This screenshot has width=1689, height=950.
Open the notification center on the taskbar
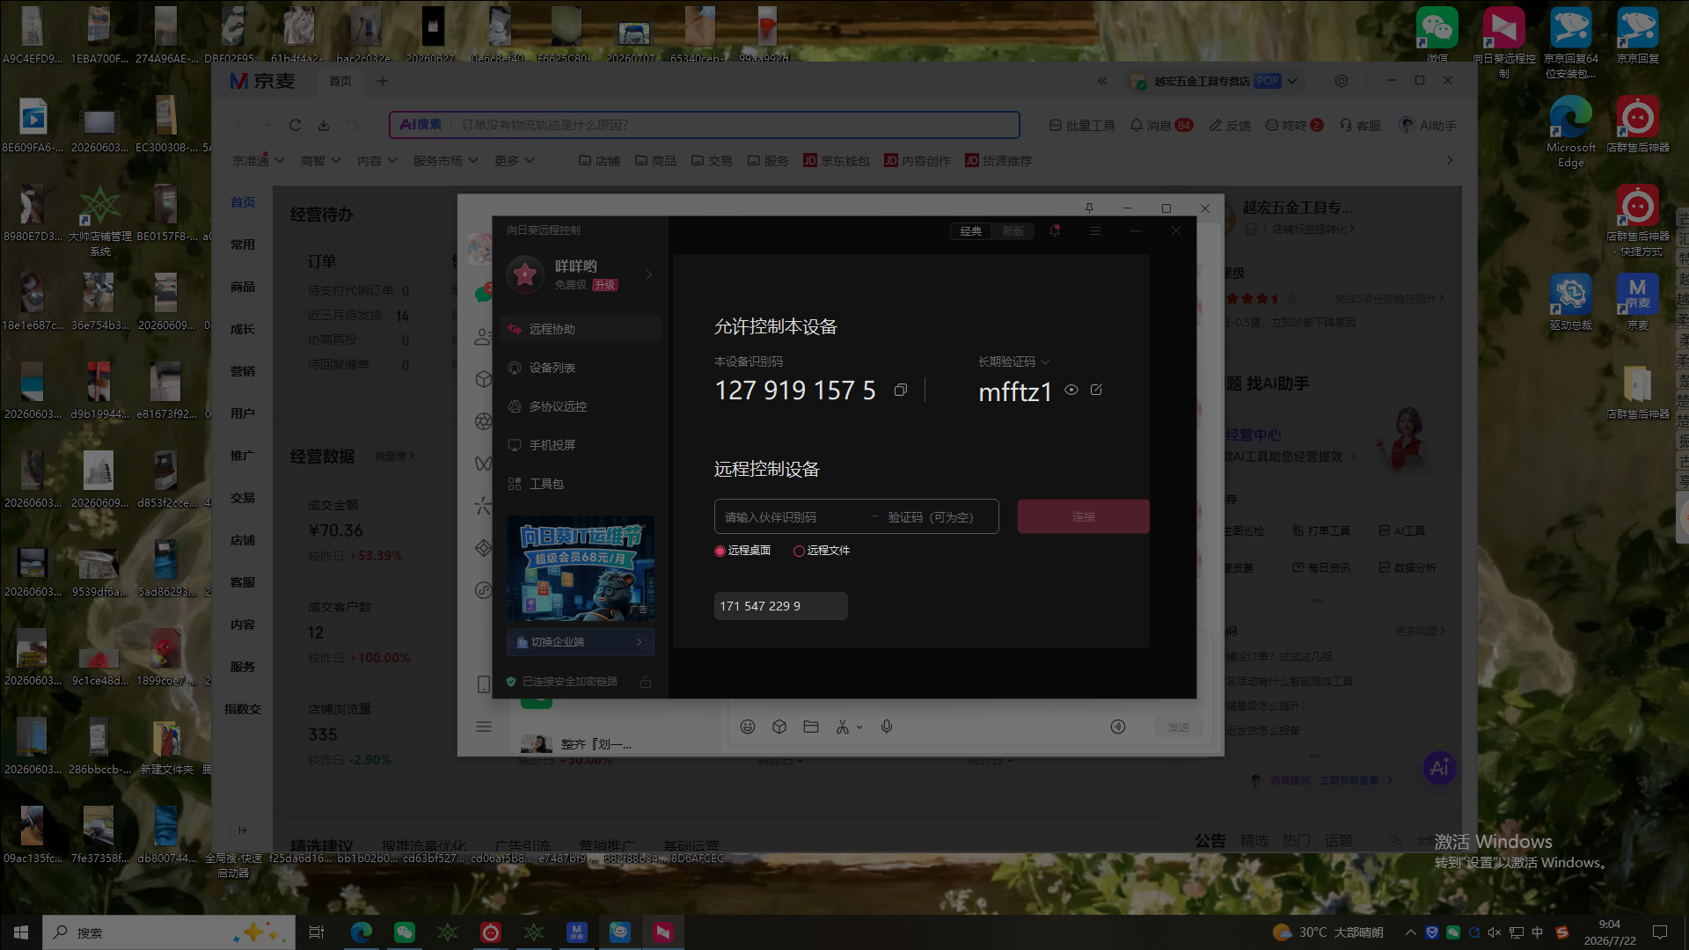1660,932
